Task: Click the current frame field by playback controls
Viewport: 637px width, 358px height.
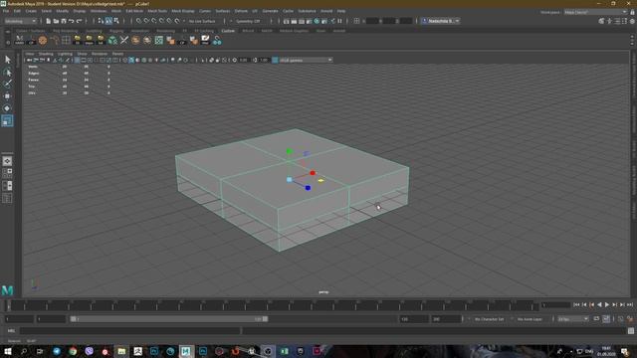Action: pos(555,305)
